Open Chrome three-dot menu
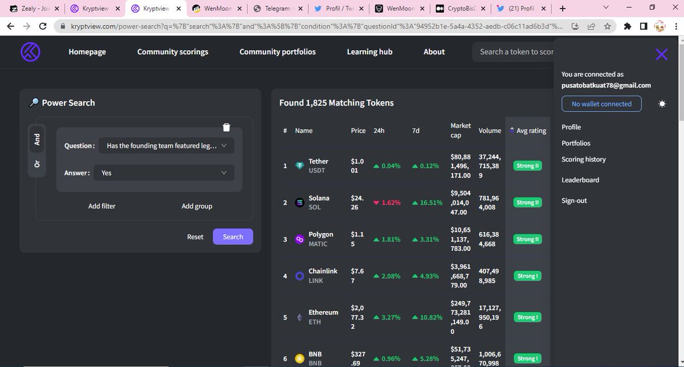This screenshot has height=367, width=684. coord(675,26)
